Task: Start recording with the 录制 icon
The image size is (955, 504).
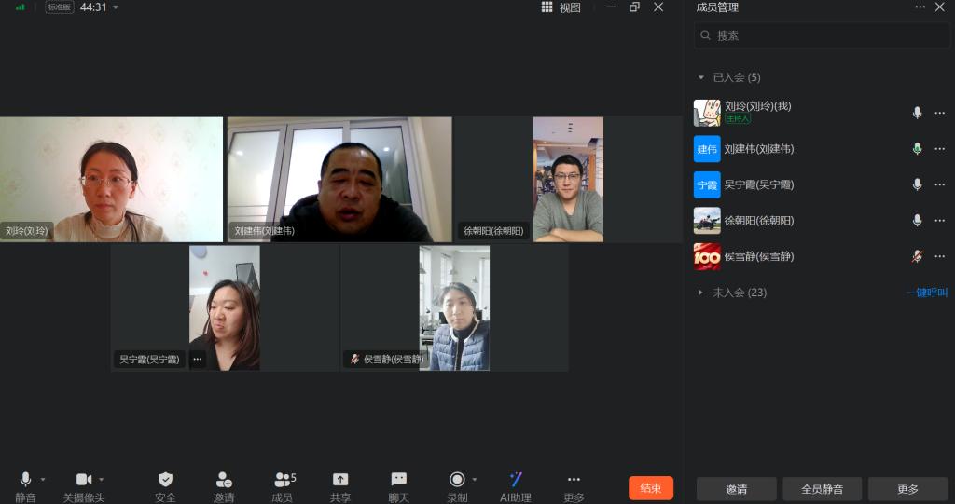Action: (456, 480)
